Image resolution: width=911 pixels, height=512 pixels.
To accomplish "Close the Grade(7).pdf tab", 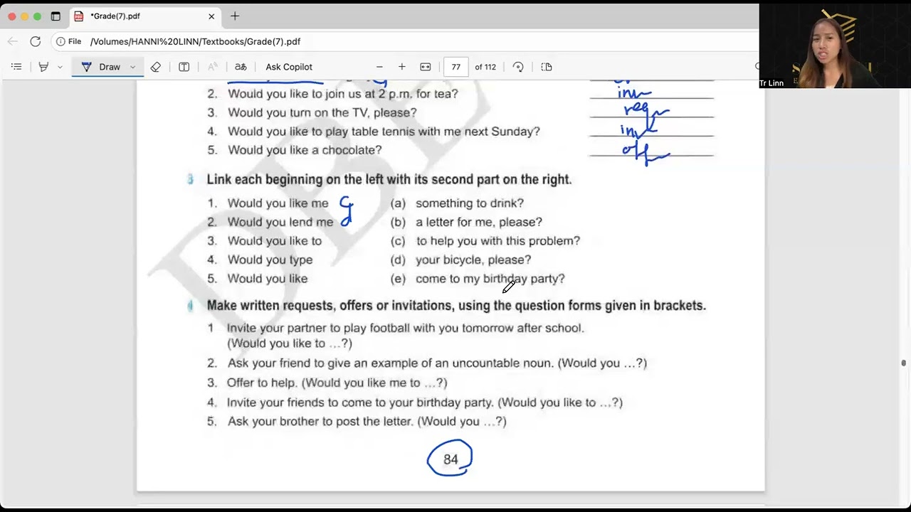I will click(211, 16).
